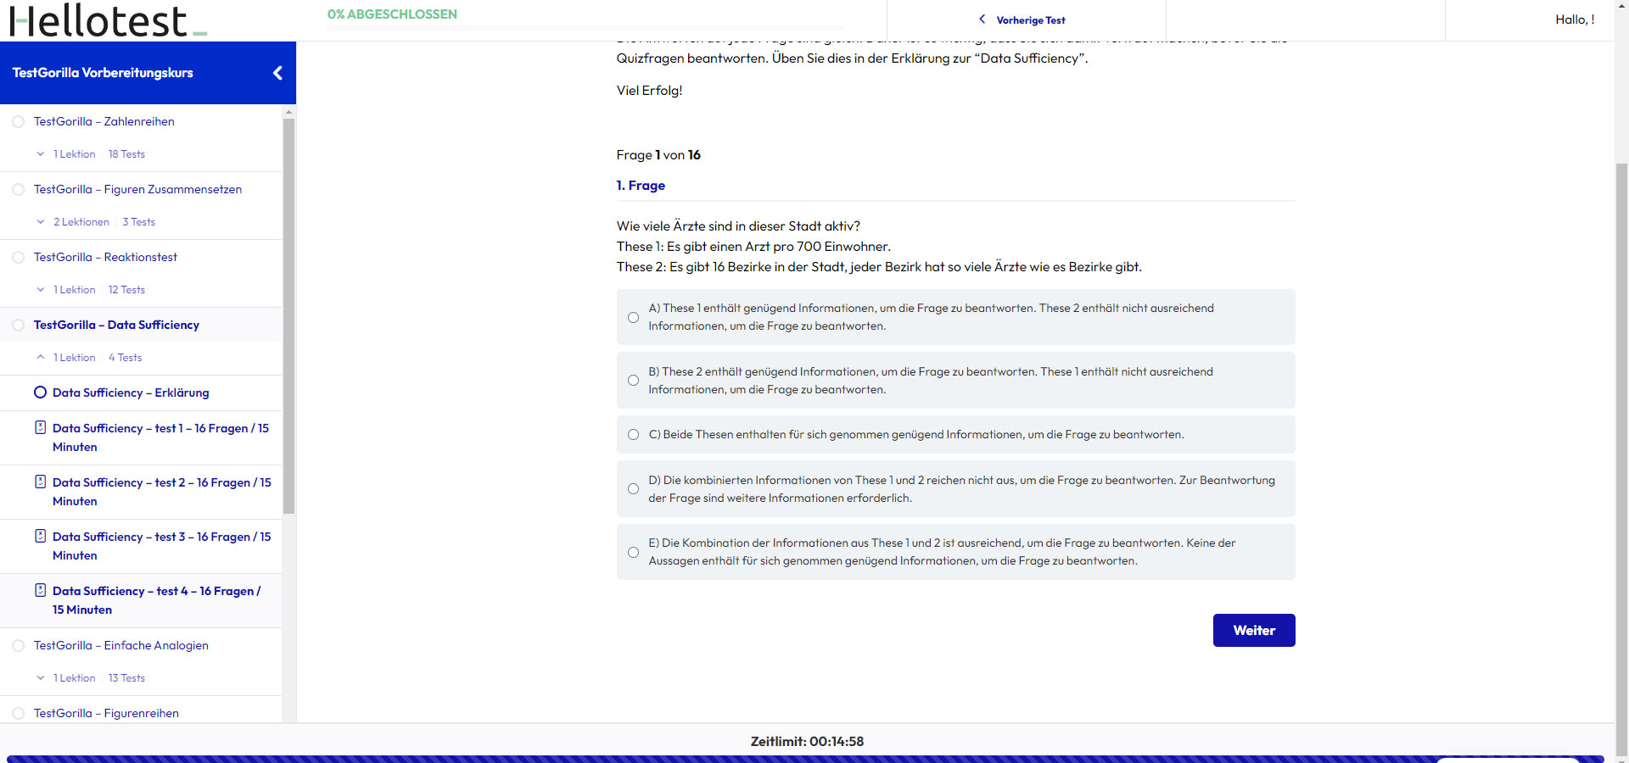Click quiz icon beside Data Sufficiency test 1
1629x763 pixels.
point(40,427)
